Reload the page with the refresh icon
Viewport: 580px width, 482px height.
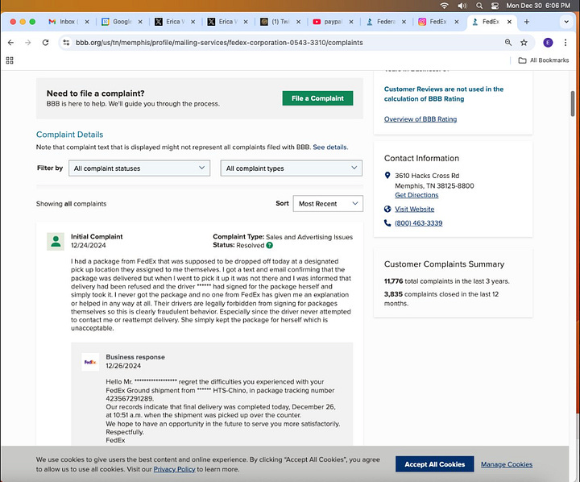[45, 43]
